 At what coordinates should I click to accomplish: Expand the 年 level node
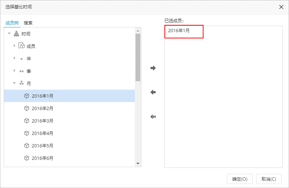pos(14,58)
